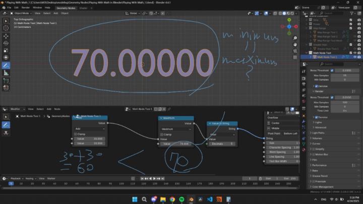
Task: Click the Modifier button in node editor header
Action: coord(16,109)
